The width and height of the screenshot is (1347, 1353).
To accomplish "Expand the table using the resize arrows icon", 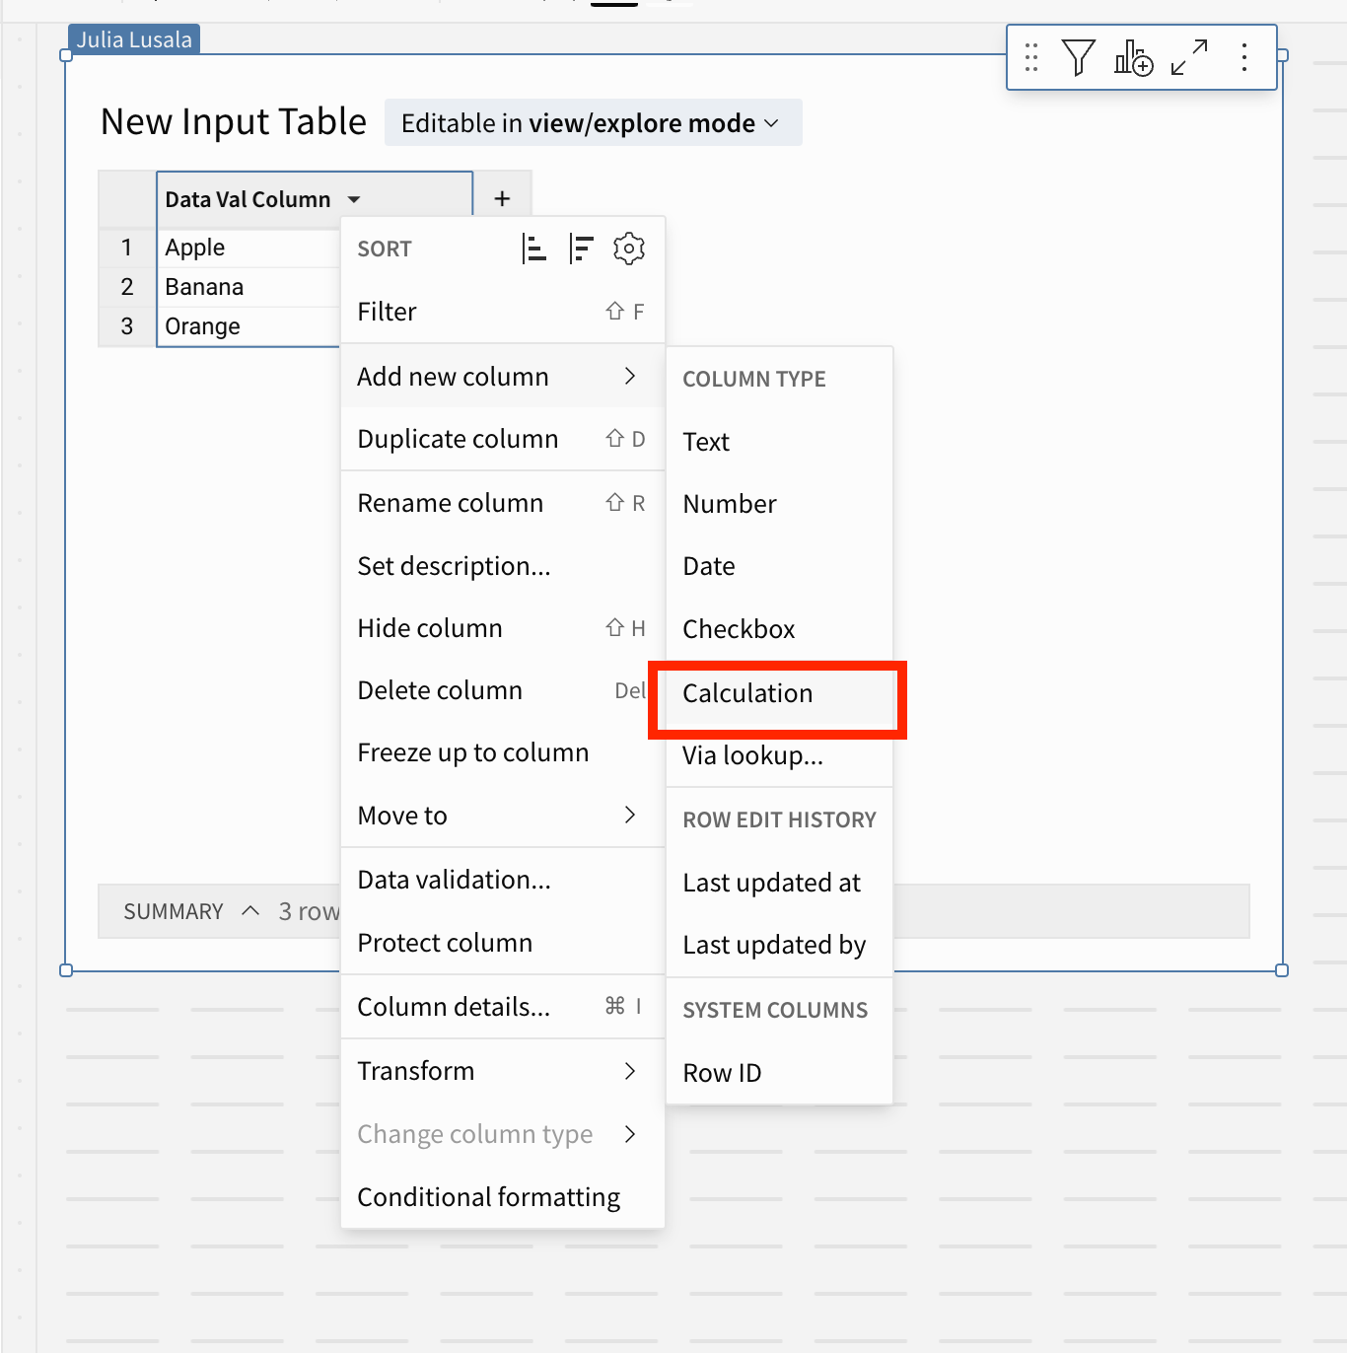I will pyautogui.click(x=1188, y=58).
